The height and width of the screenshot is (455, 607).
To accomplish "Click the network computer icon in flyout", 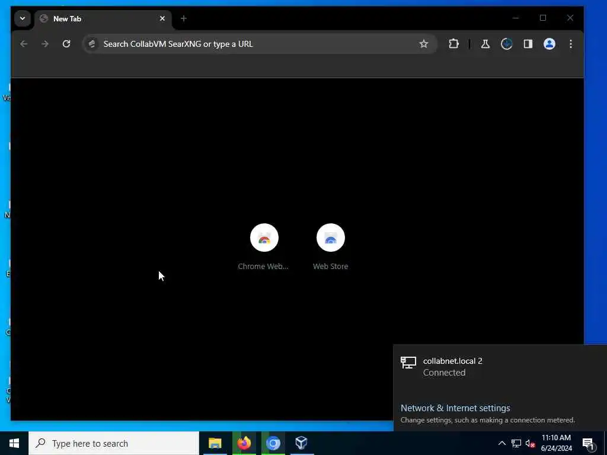I will click(408, 363).
